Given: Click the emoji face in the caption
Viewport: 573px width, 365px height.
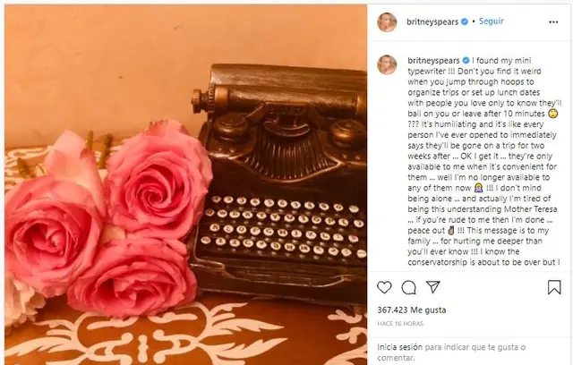Looking at the screenshot, I should point(553,114).
